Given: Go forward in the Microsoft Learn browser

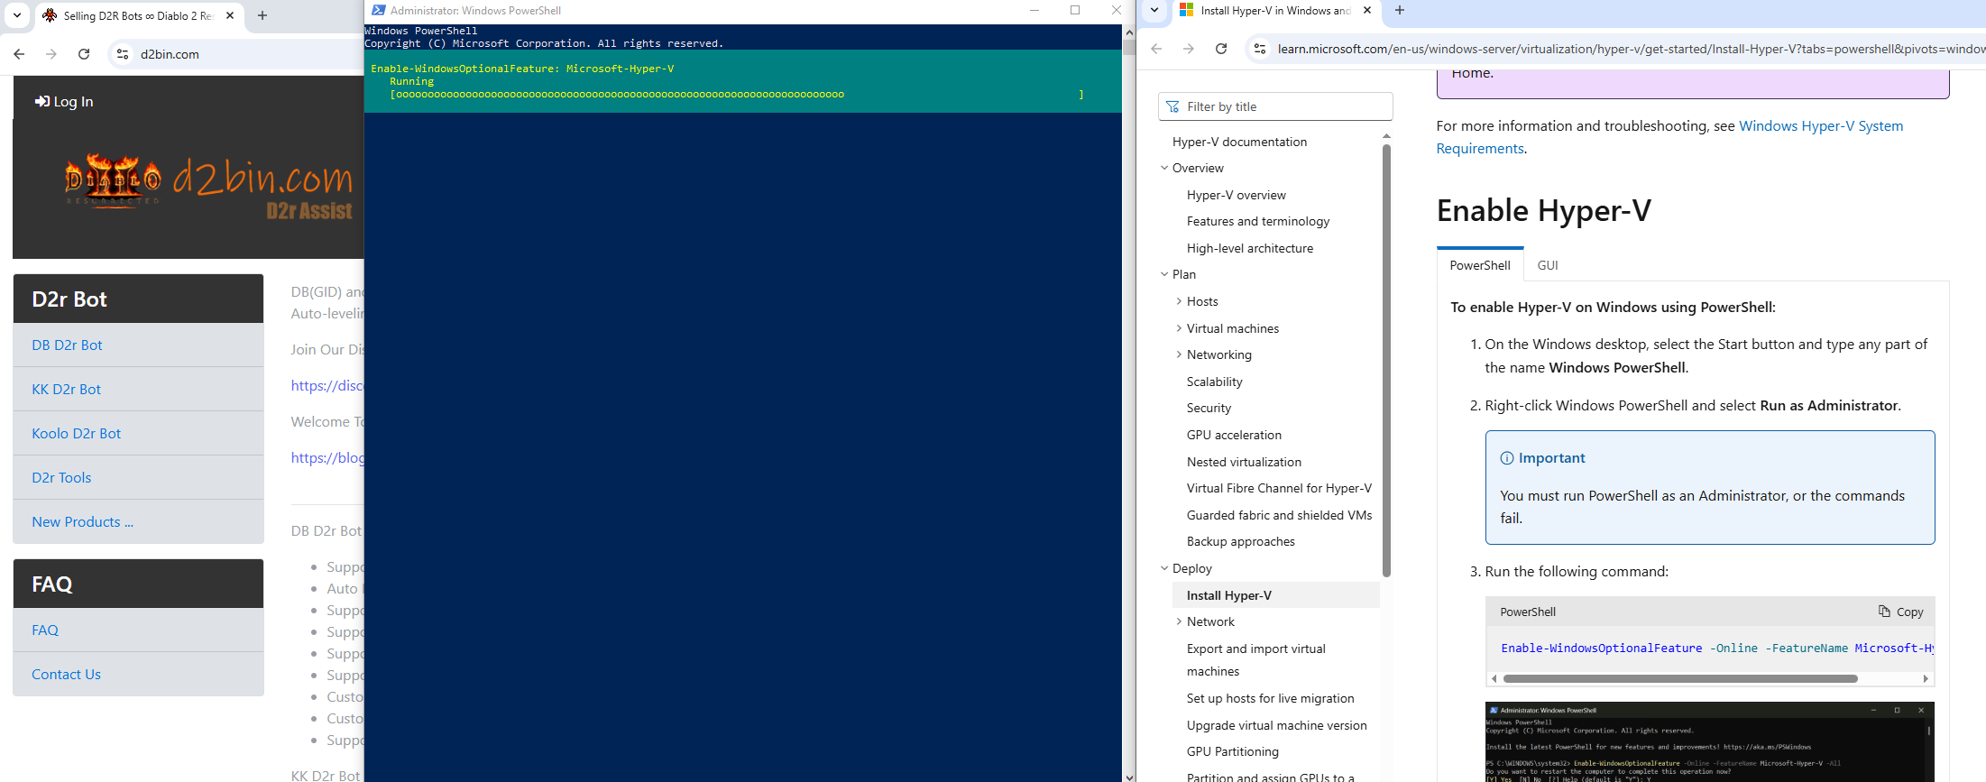Looking at the screenshot, I should coord(1189,49).
